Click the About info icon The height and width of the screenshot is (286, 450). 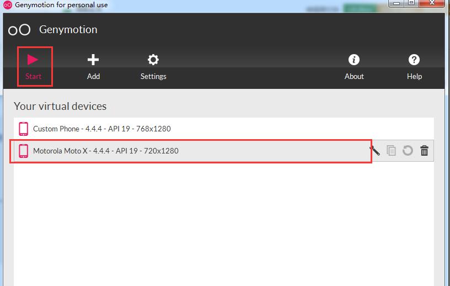(x=354, y=60)
